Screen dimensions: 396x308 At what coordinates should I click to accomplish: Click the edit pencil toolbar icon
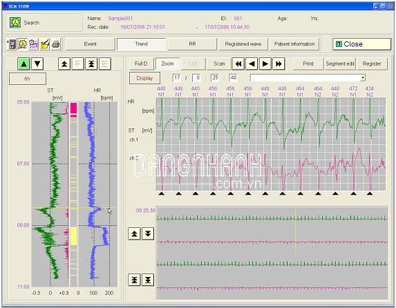(45, 44)
